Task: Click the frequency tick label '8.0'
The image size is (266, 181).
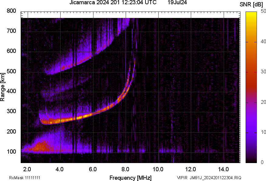Action: click(125, 169)
